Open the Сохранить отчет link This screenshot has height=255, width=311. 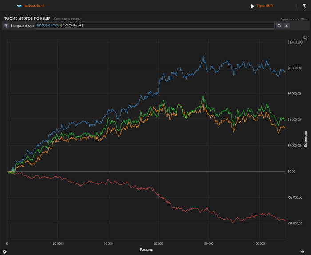[68, 19]
